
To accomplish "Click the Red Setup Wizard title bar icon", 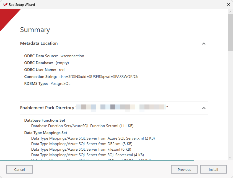I will [5, 4].
